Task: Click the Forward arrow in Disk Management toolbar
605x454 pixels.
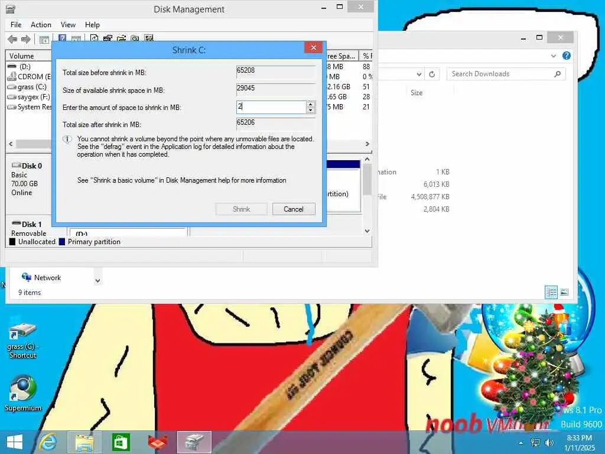Action: pos(26,39)
